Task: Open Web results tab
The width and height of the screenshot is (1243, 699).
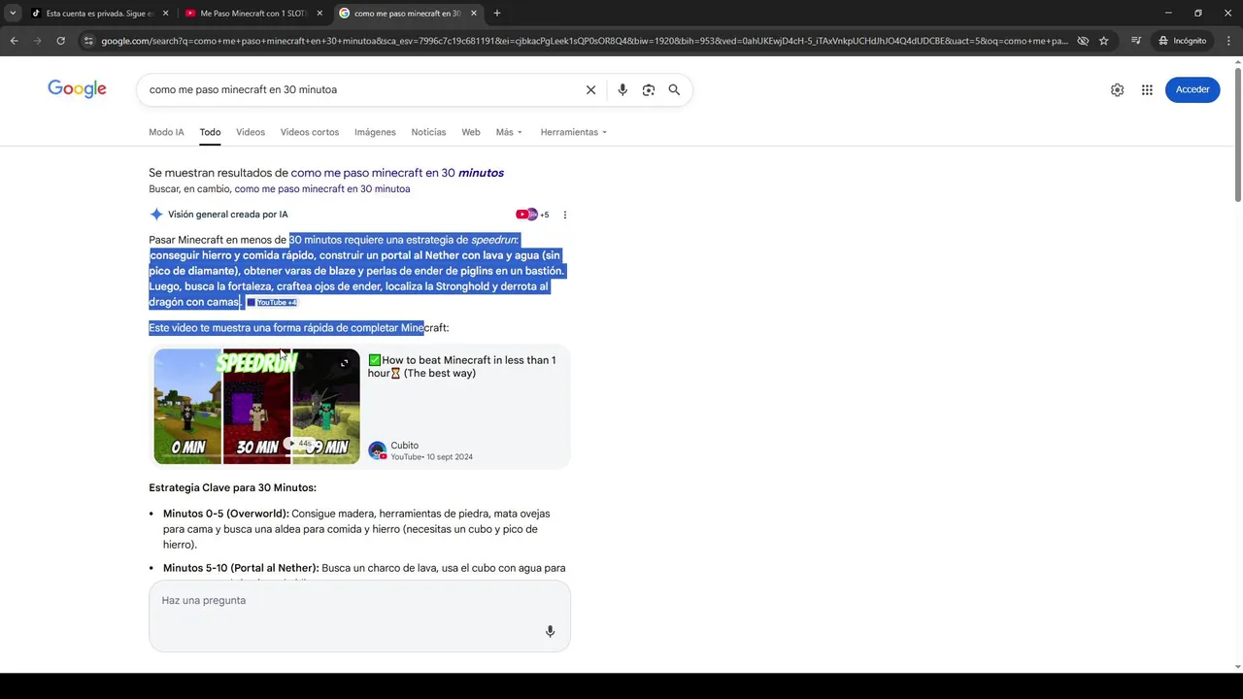Action: (x=471, y=132)
